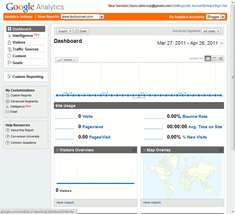
Task: Click Common Questions help icon
Action: point(7,143)
